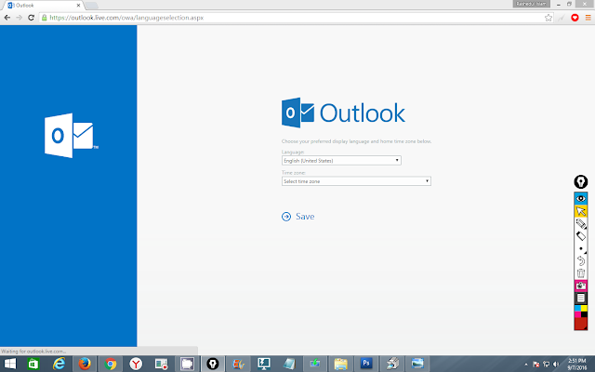The width and height of the screenshot is (595, 372).
Task: Open the Select time zone dropdown
Action: (x=356, y=181)
